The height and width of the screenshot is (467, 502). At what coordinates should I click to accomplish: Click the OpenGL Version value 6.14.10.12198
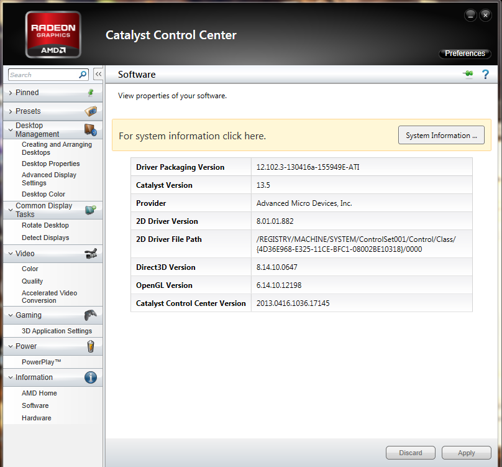click(279, 285)
